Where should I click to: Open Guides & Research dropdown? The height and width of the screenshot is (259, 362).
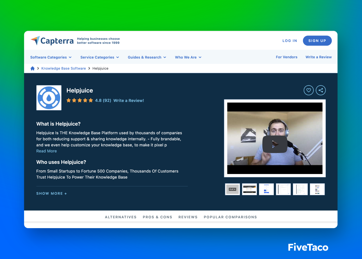tap(147, 57)
